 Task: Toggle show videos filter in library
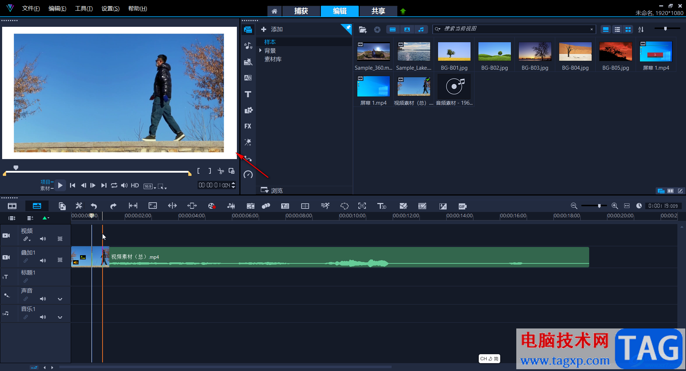click(393, 29)
